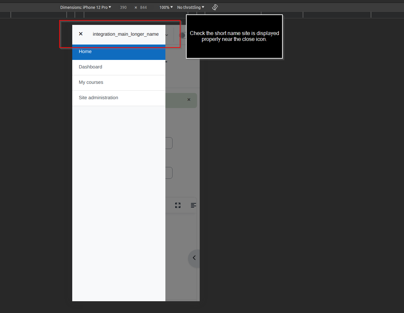Click the integration_main_longer_name site title

click(x=126, y=34)
